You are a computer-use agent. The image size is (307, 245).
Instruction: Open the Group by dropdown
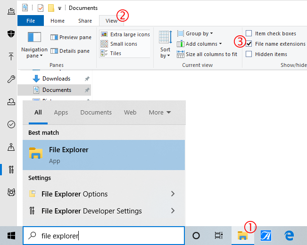pyautogui.click(x=195, y=33)
